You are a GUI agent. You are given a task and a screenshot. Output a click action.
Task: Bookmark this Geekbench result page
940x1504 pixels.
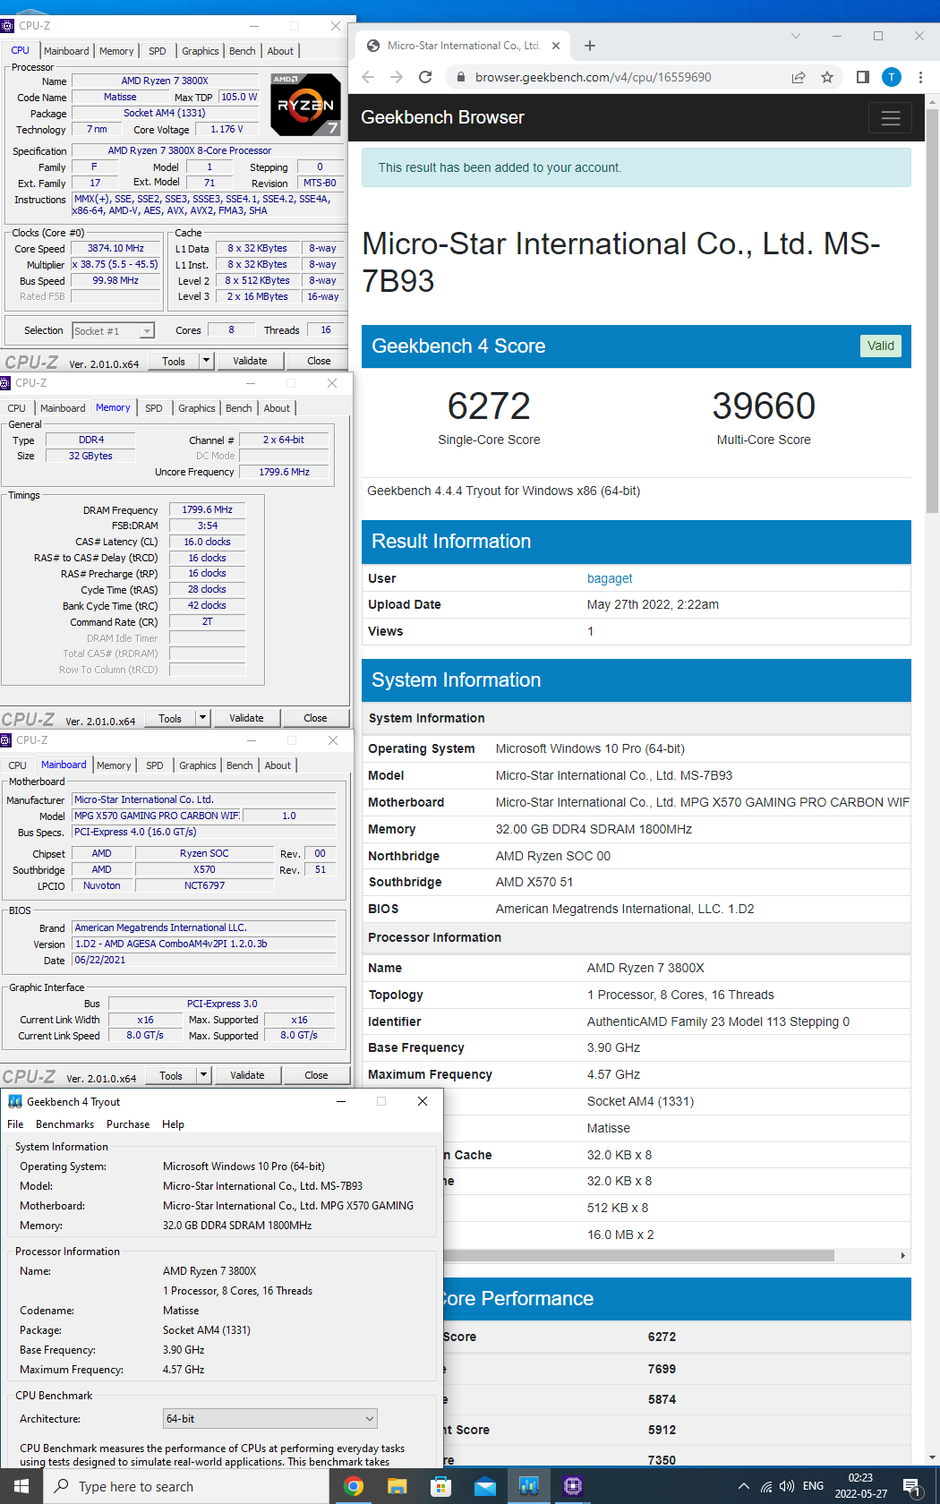(x=827, y=77)
